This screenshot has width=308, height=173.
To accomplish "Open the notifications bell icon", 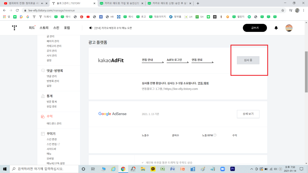I will click(x=276, y=28).
